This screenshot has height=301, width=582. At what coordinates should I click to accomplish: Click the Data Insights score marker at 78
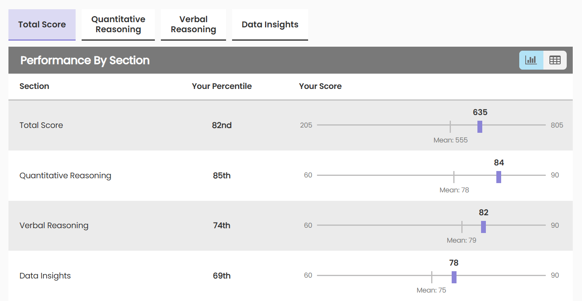[454, 277]
